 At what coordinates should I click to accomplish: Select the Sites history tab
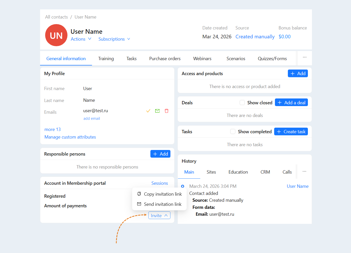pyautogui.click(x=211, y=172)
